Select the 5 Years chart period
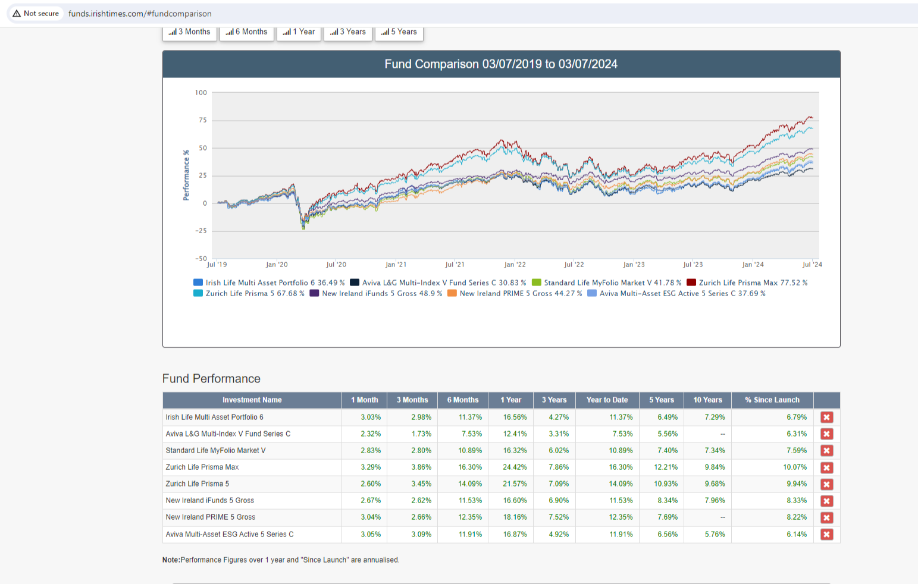 (x=399, y=32)
